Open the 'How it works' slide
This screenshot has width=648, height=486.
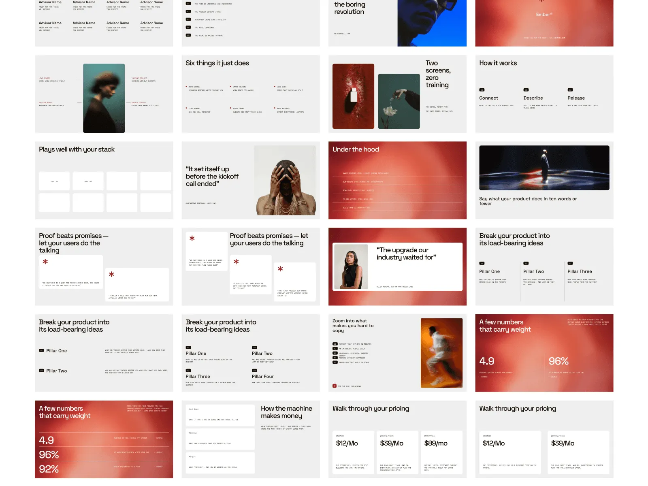544,94
